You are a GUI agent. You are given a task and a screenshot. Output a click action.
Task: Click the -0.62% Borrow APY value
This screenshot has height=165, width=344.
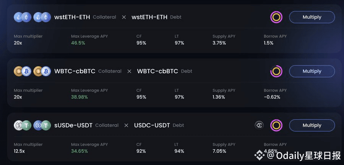point(272,97)
